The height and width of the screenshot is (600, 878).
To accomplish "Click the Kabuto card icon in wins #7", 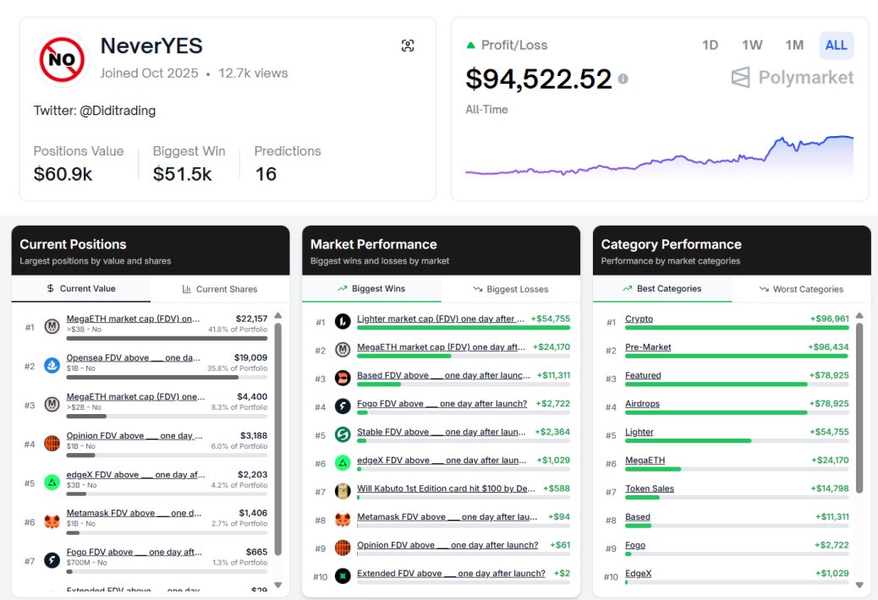I will [x=343, y=492].
